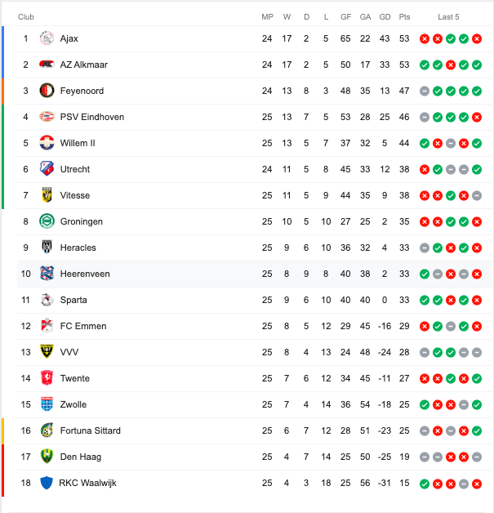Select the Fortuna Sittard row

(x=255, y=430)
